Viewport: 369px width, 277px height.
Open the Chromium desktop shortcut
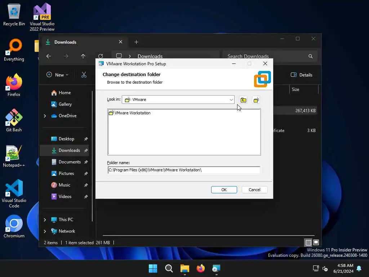[14, 227]
